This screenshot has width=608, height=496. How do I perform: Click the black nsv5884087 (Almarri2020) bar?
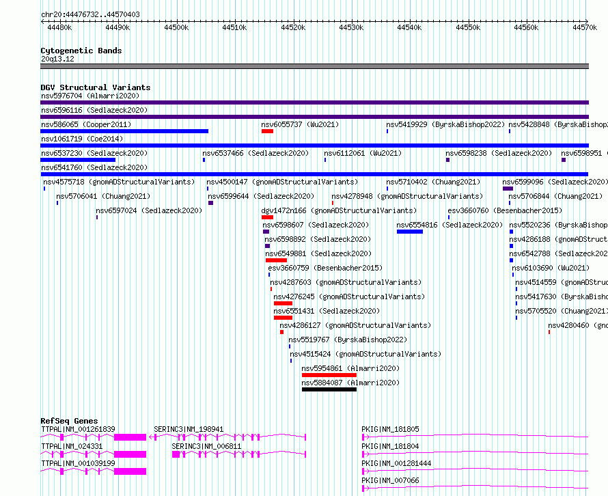click(x=329, y=389)
